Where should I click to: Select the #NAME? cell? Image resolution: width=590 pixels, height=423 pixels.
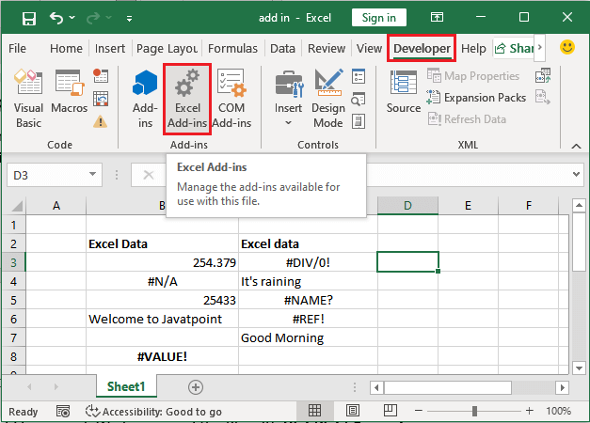click(308, 300)
